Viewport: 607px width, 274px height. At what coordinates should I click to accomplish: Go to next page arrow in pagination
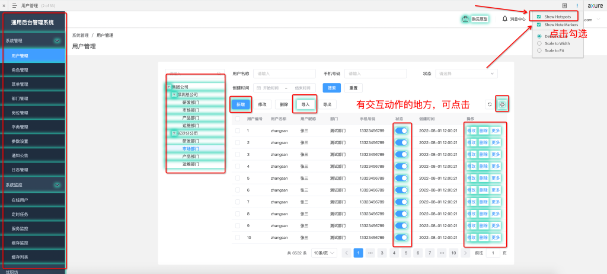[466, 253]
